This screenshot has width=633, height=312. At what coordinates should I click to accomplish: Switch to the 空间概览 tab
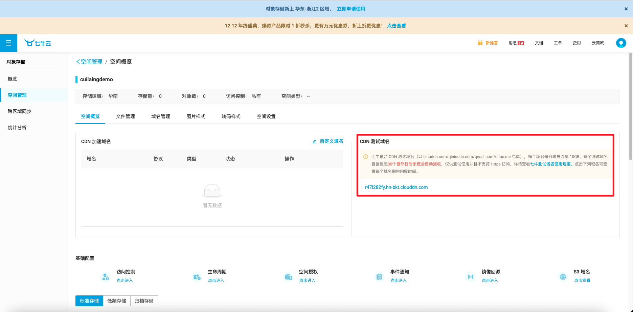click(x=90, y=116)
